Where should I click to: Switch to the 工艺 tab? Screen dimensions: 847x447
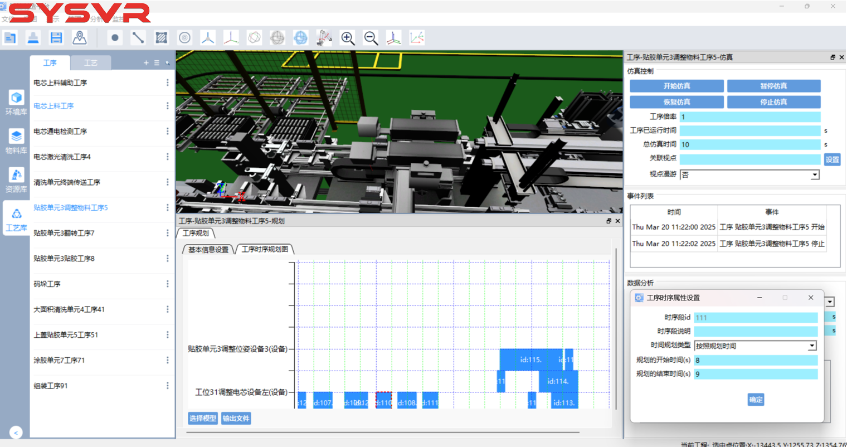(91, 63)
